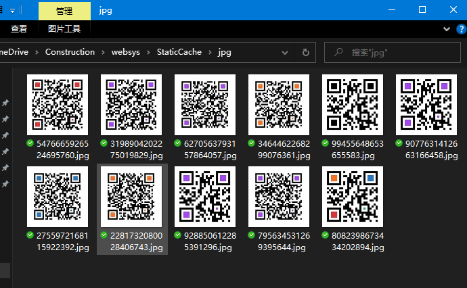The height and width of the screenshot is (288, 467).
Task: Click sync status icon of 99455648653655583.jpg
Action: pos(326,143)
